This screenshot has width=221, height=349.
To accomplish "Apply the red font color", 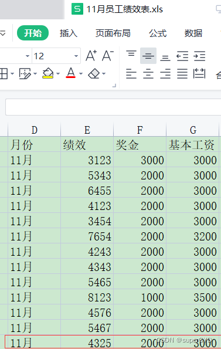I will 71,73.
